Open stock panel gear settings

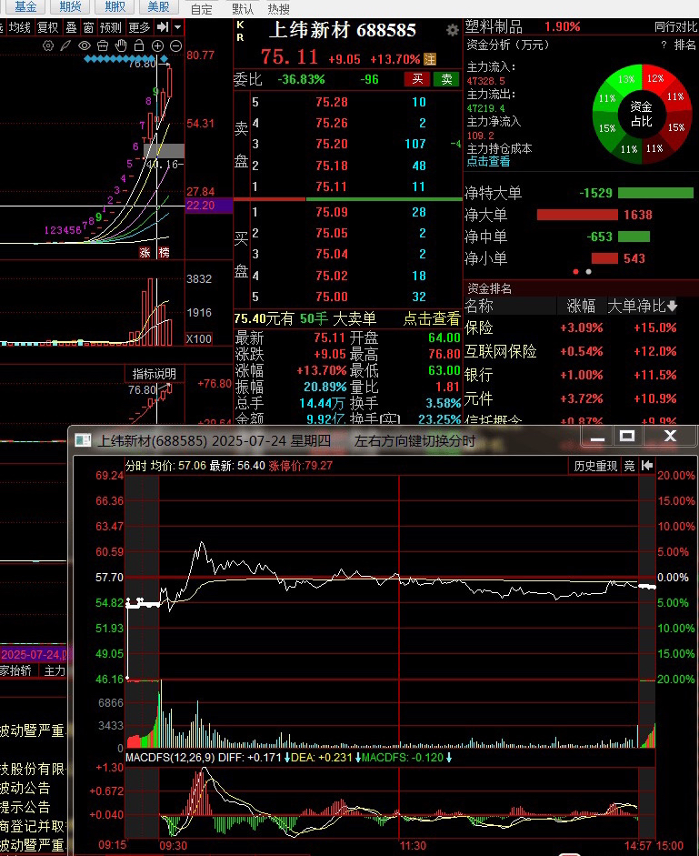coord(453,30)
